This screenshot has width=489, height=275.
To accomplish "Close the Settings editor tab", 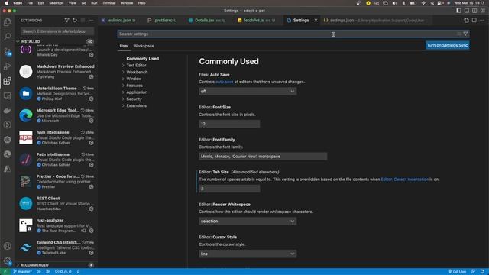I will (316, 21).
